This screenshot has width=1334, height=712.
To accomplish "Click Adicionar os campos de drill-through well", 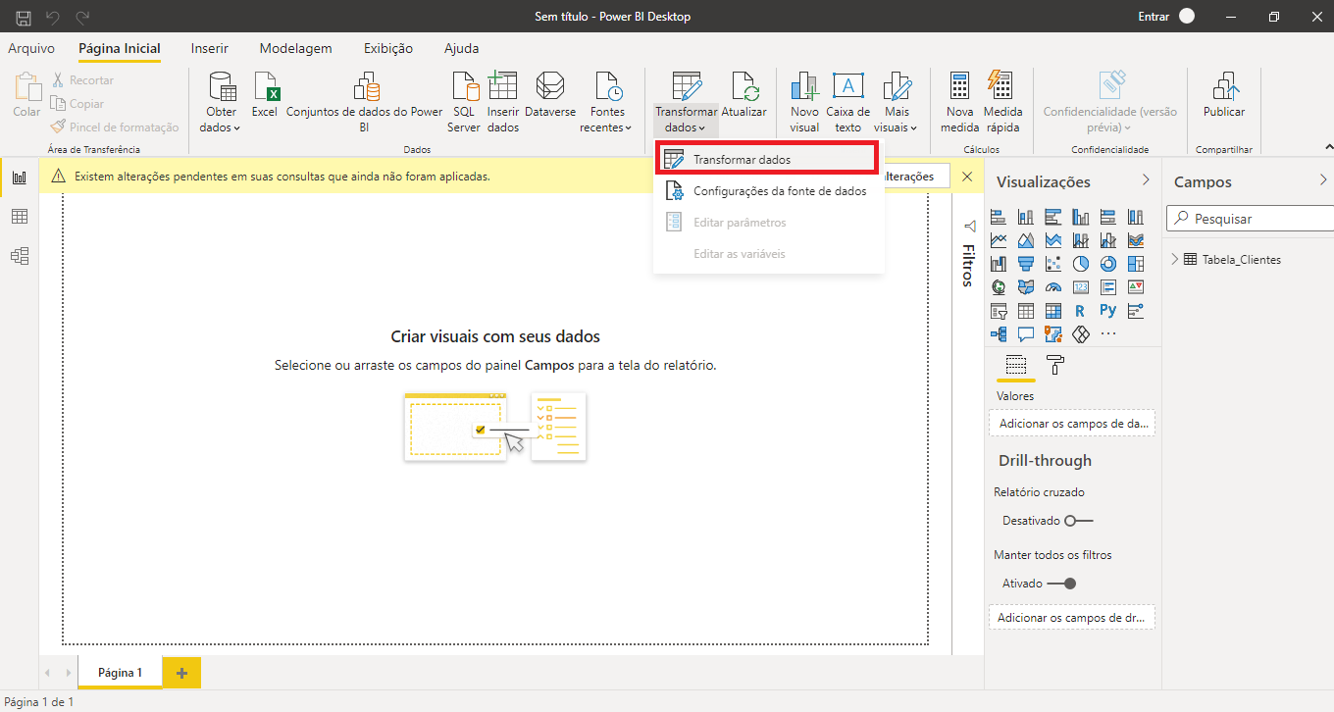I will point(1072,618).
